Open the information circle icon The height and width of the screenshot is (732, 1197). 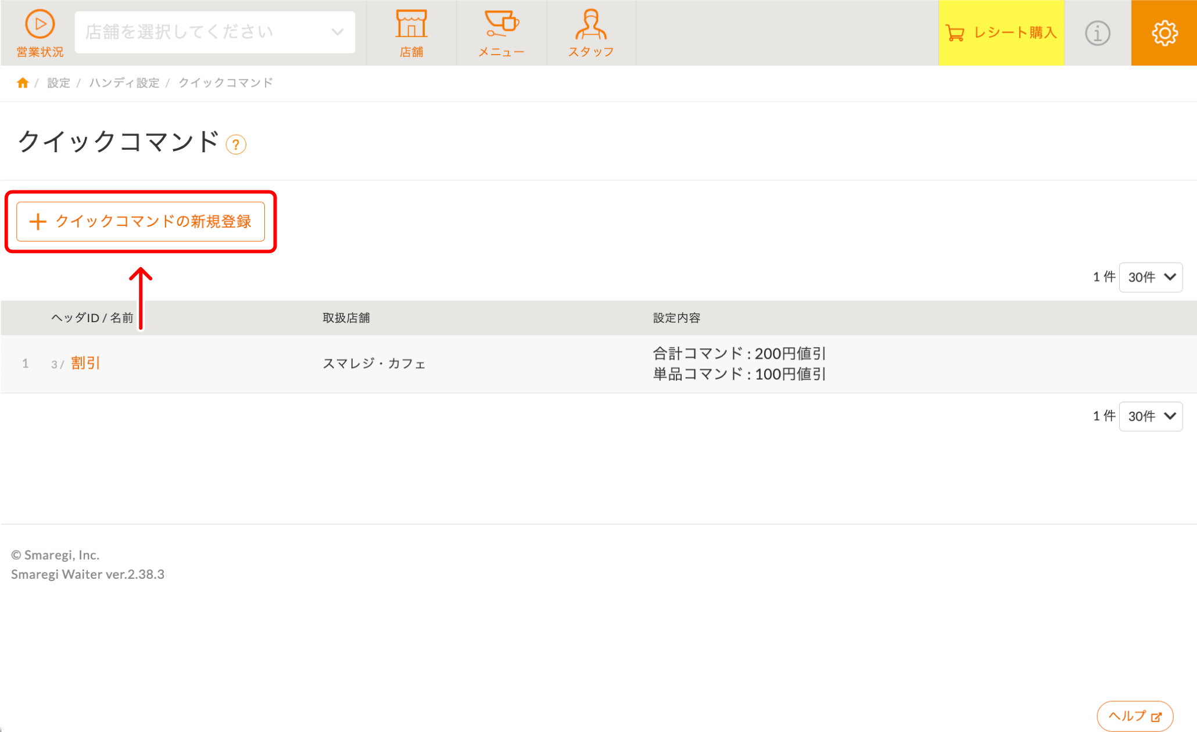coord(1097,33)
